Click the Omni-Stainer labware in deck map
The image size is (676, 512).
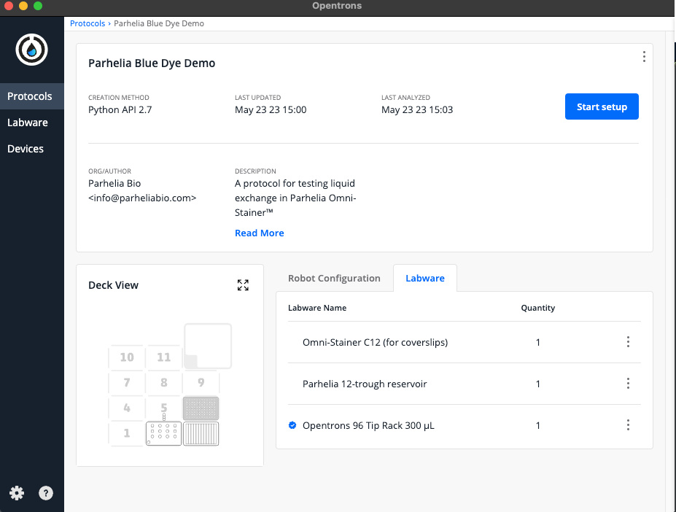click(163, 433)
